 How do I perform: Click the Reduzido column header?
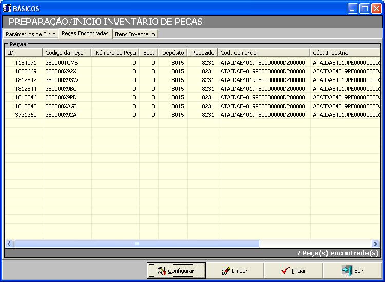[202, 53]
